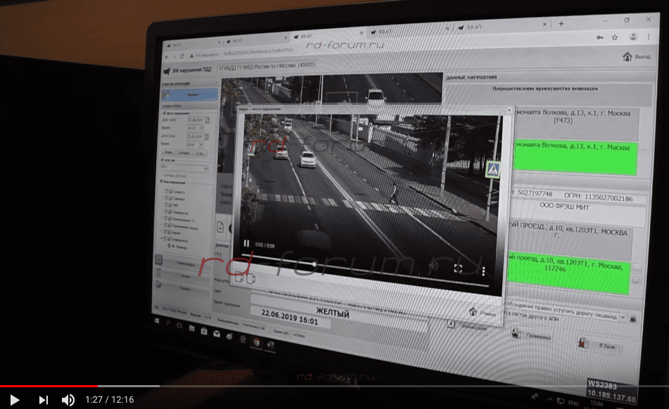
Task: Go back in the browser
Action: (x=167, y=57)
